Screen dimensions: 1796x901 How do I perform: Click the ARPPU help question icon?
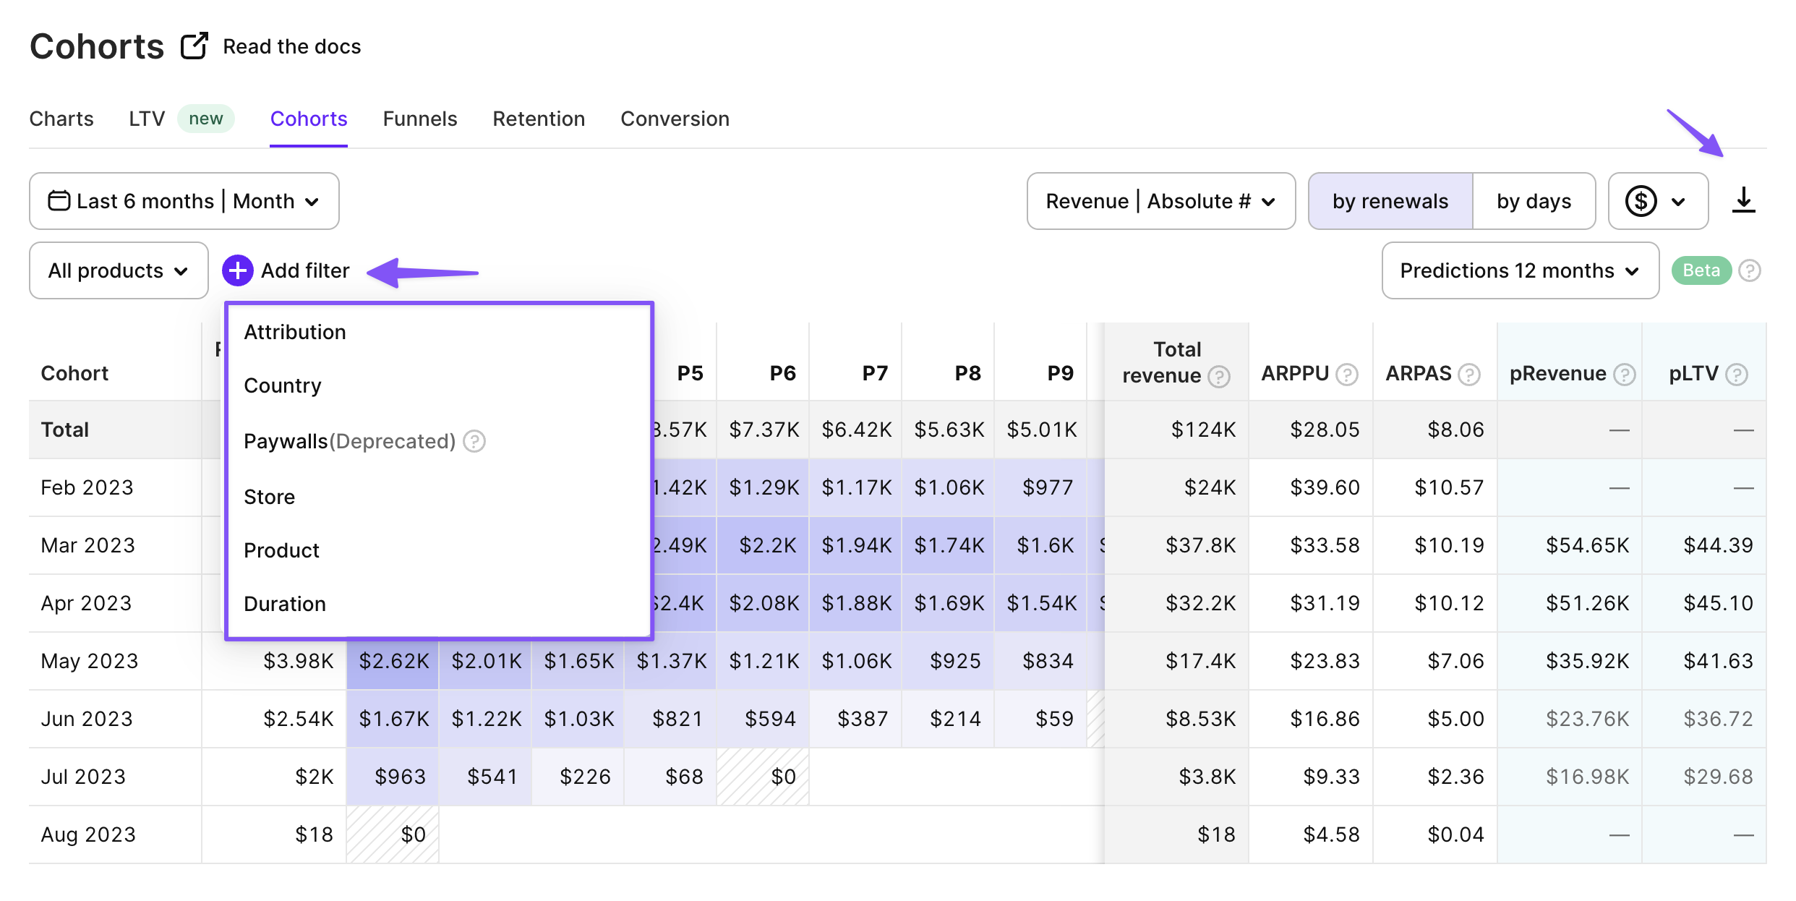1346,374
